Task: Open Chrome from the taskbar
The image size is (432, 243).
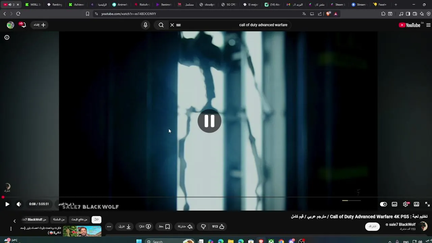Action: coord(281,241)
